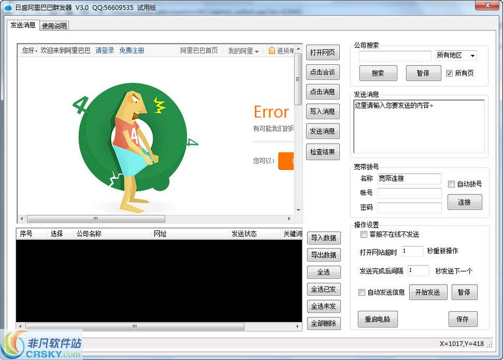Click the 全选 button

click(x=324, y=272)
